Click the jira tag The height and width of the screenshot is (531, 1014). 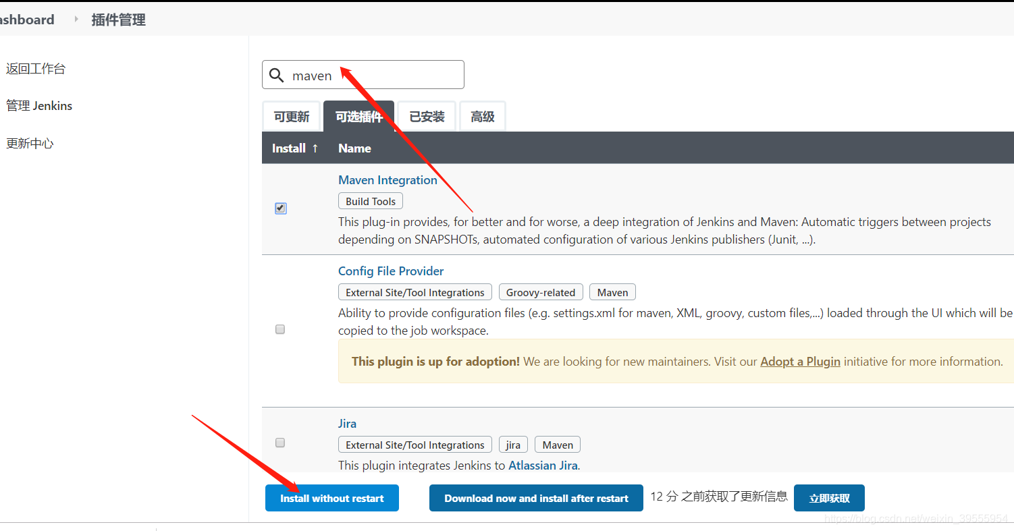pos(513,445)
